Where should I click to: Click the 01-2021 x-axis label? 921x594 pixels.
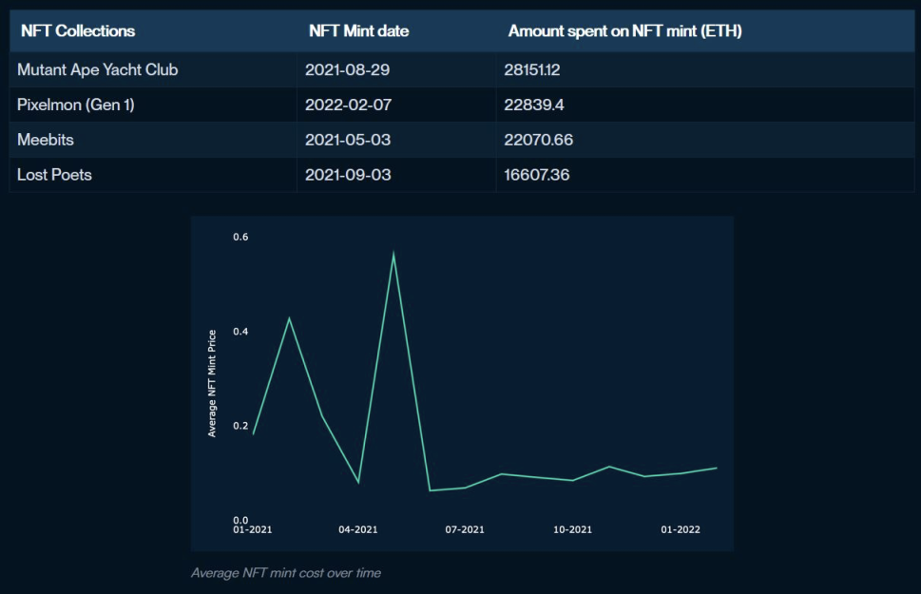pyautogui.click(x=252, y=528)
